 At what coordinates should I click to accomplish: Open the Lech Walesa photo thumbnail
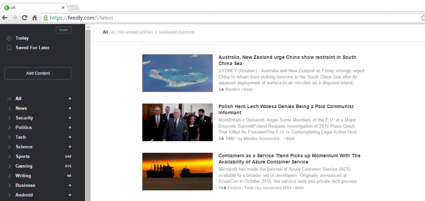(178, 122)
